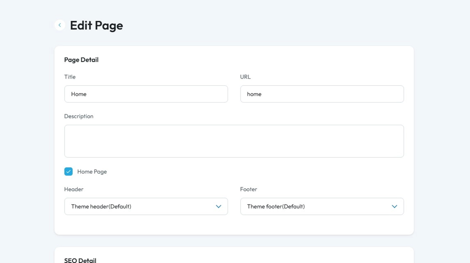Click inside the Description text area
The image size is (470, 263).
tap(234, 141)
